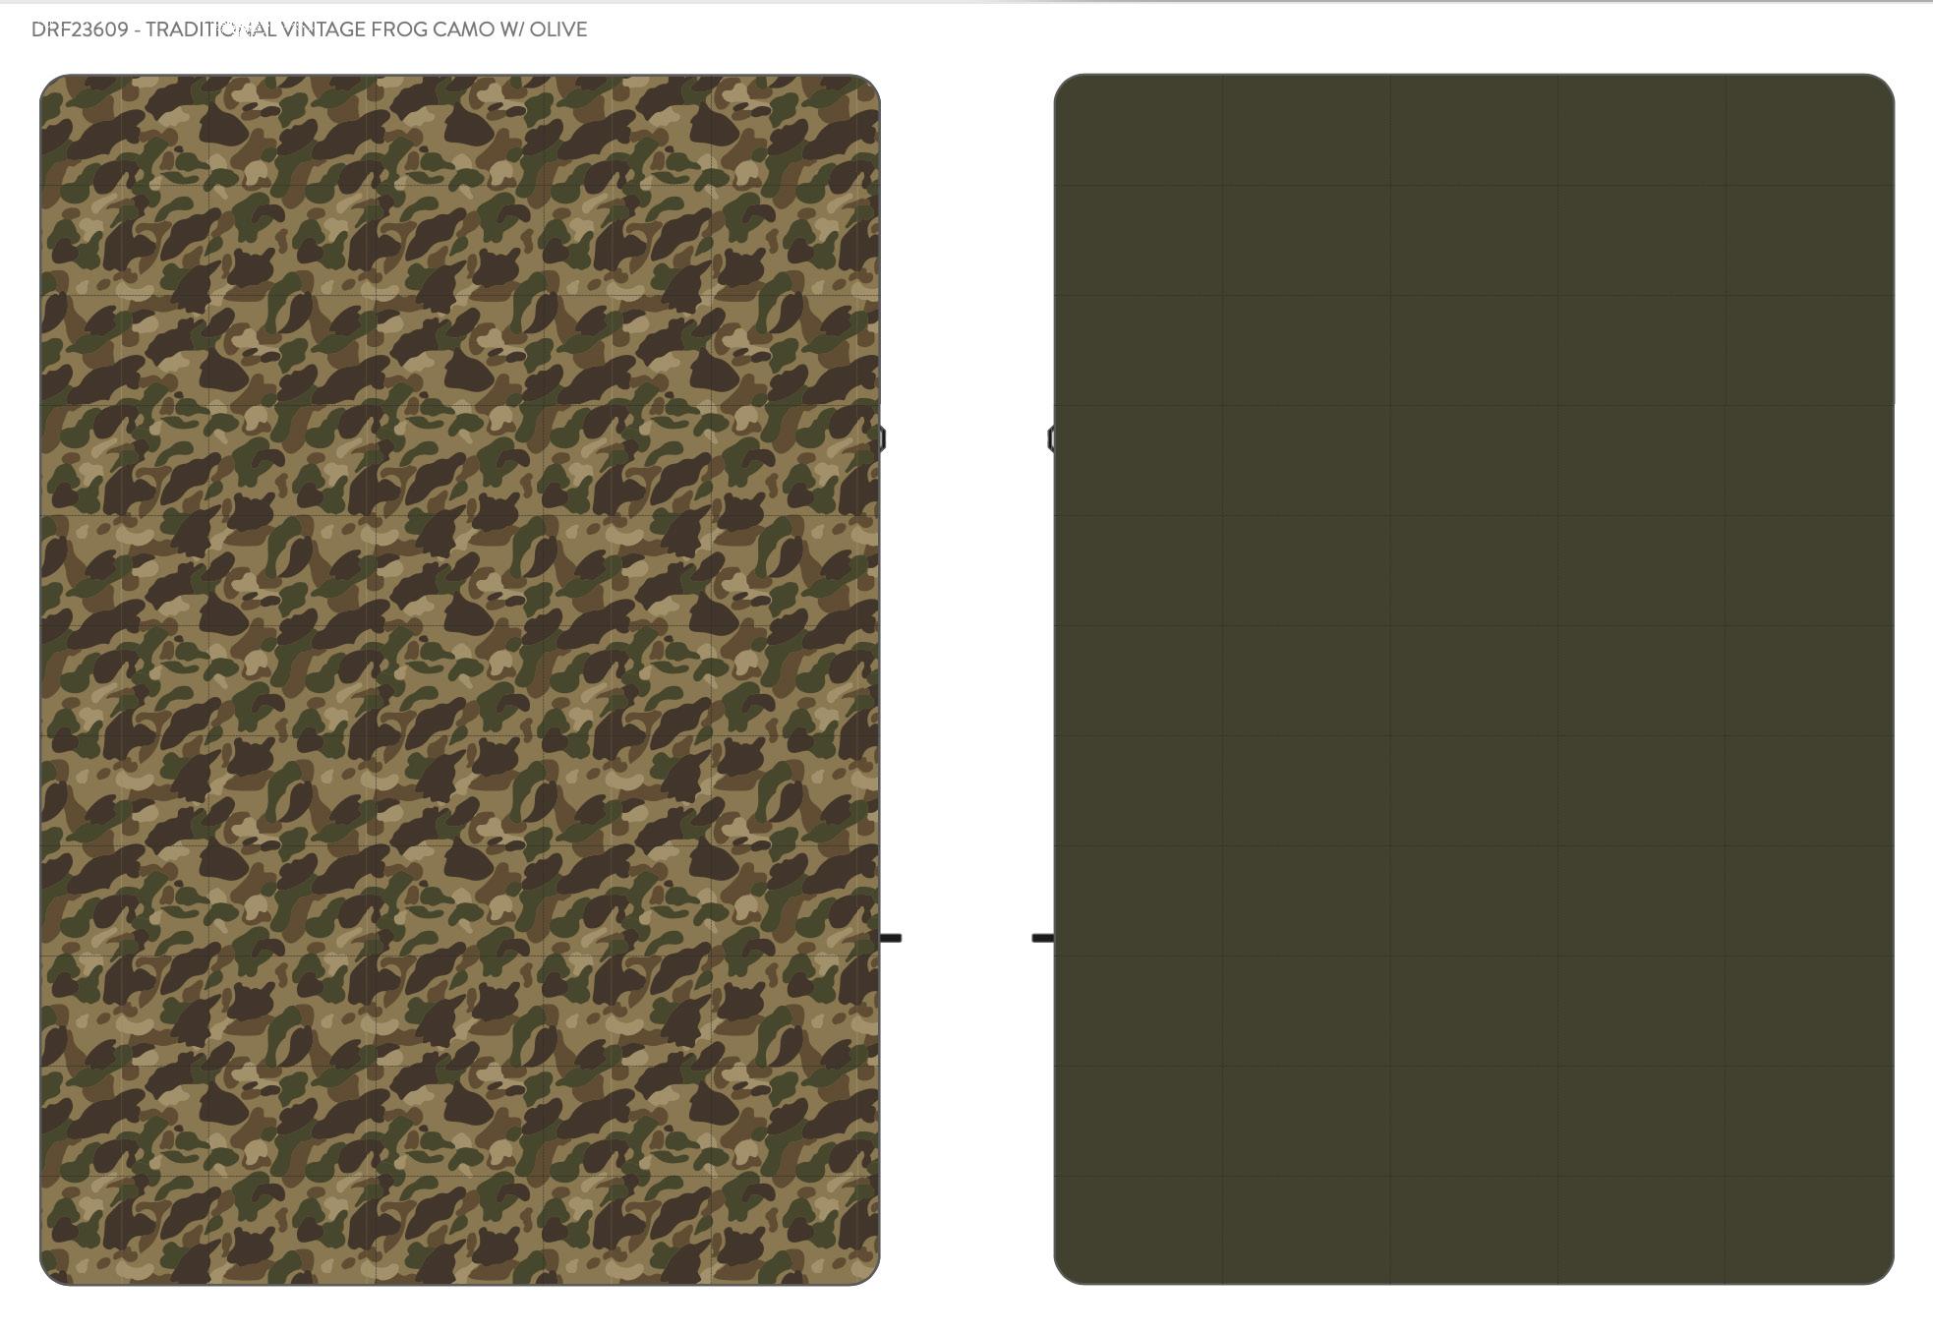Image resolution: width=1933 pixels, height=1333 pixels.
Task: Click the black tab on olive blanket edge
Action: (x=1042, y=938)
